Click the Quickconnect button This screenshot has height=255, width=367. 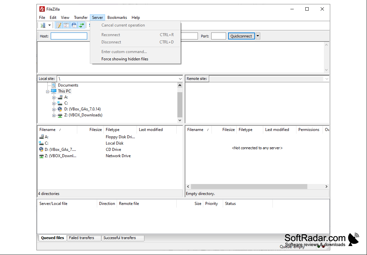[241, 36]
